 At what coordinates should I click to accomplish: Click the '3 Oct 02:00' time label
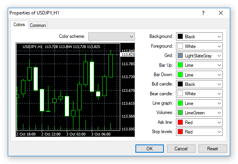[x=76, y=134]
